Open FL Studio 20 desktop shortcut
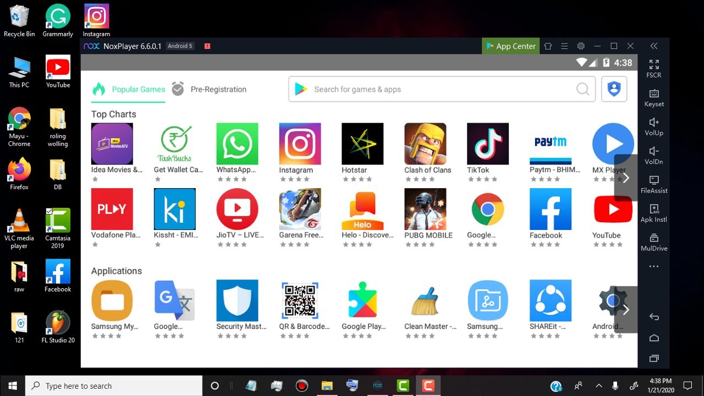This screenshot has height=396, width=704. (x=58, y=327)
